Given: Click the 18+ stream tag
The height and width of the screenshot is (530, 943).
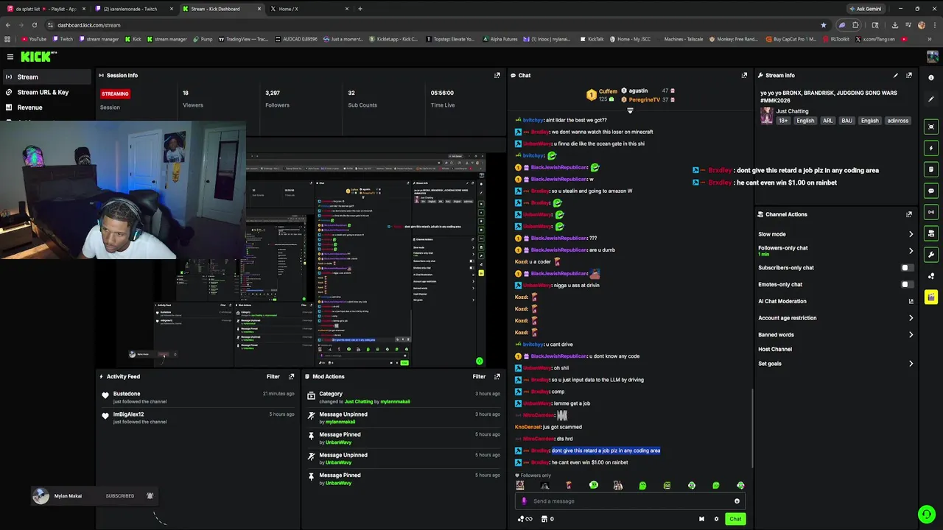Looking at the screenshot, I should [783, 121].
